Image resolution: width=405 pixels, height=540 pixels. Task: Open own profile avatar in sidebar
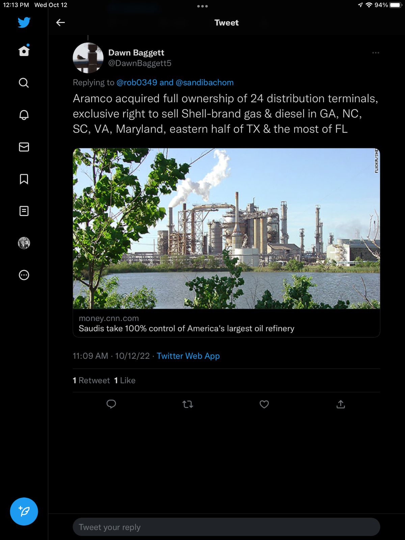point(24,243)
